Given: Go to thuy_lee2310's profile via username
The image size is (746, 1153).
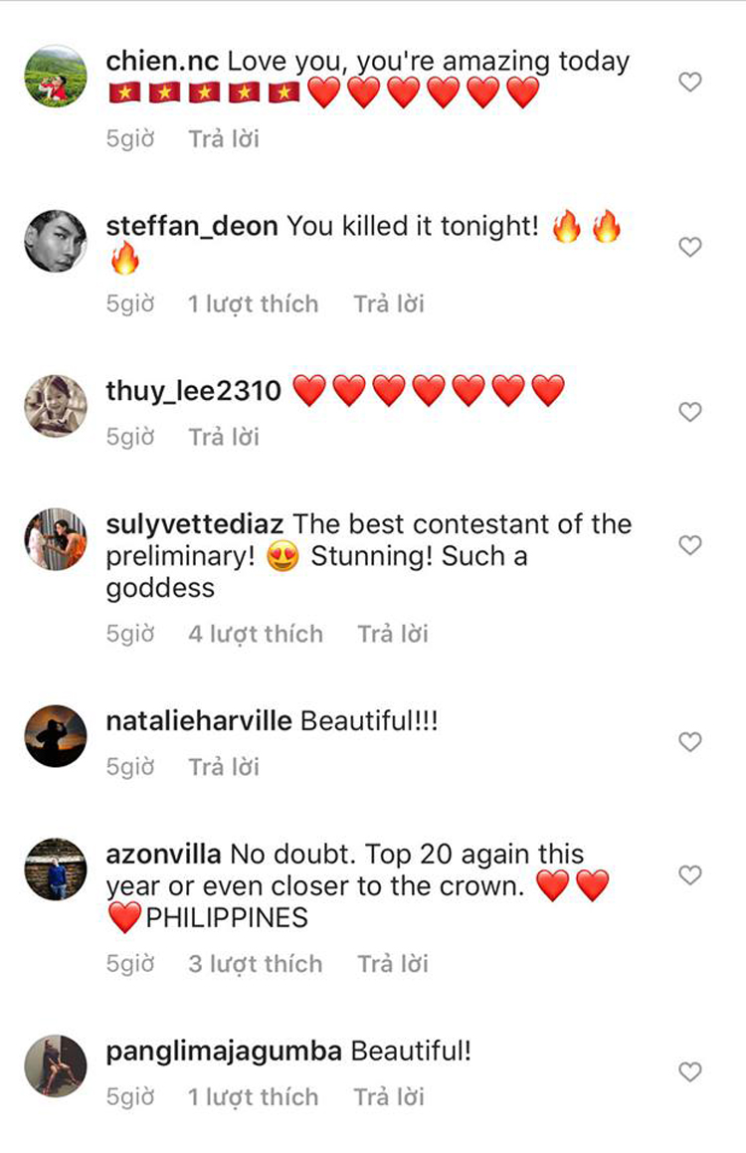Looking at the screenshot, I should click(x=194, y=392).
